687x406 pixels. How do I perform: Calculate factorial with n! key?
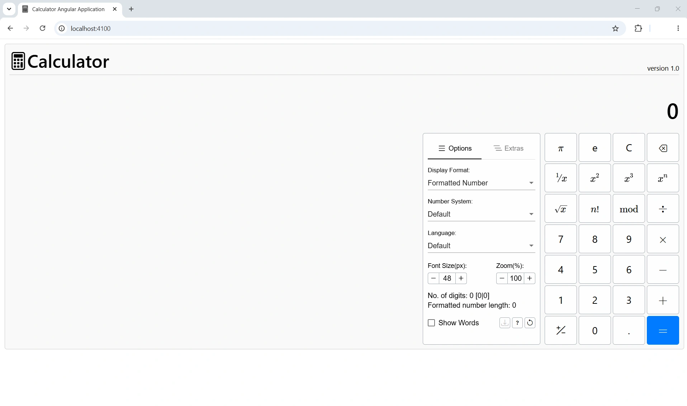(x=594, y=209)
